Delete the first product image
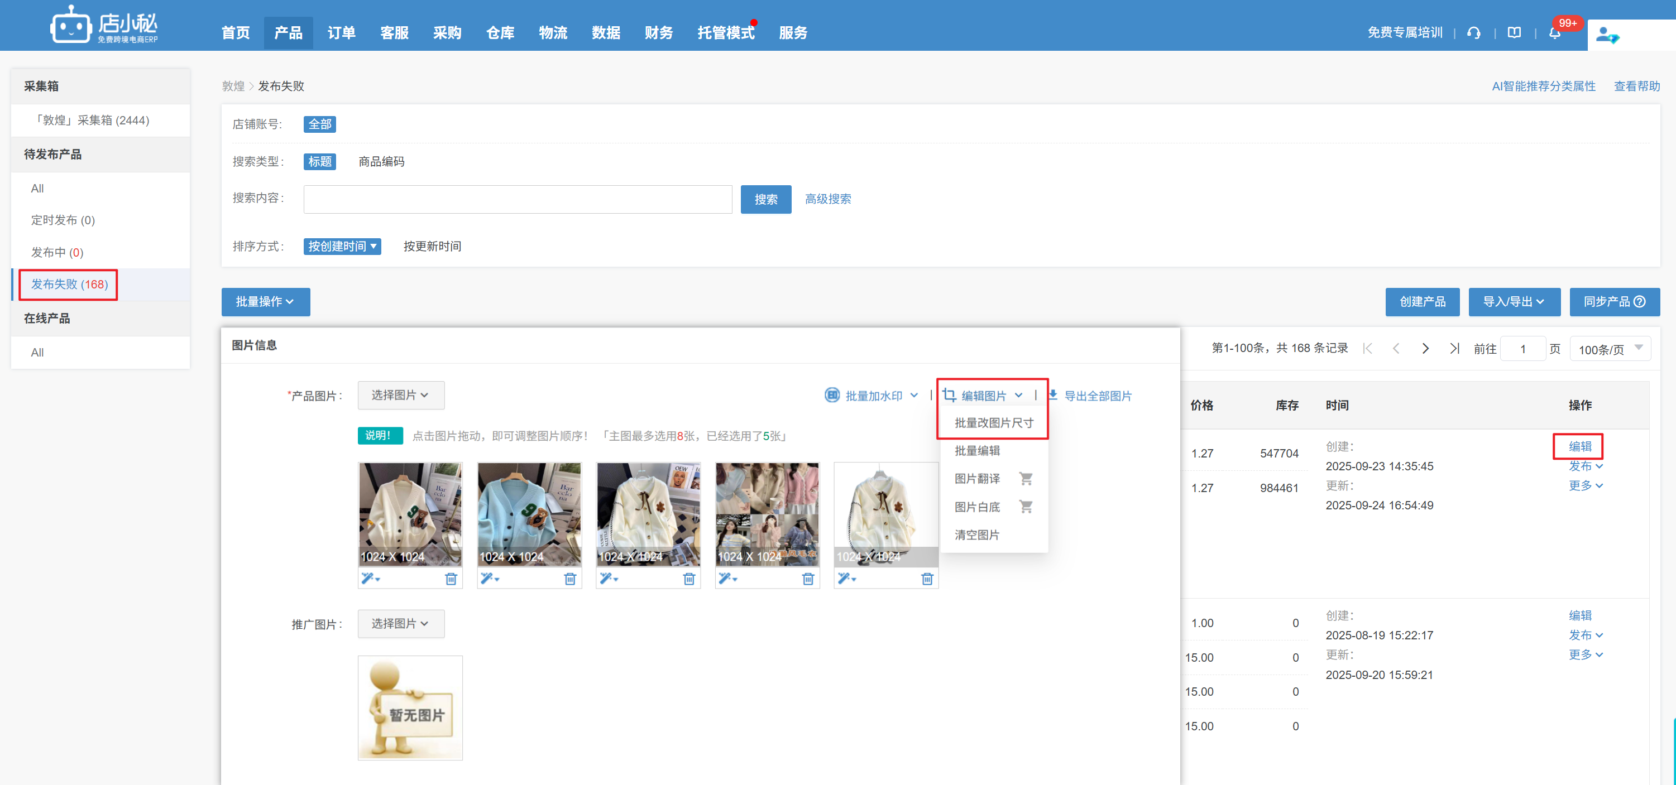Screen dimensions: 1676x785 click(x=450, y=578)
